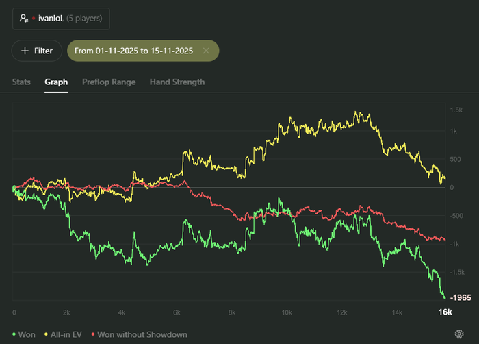Click the 16k x-axis marker
The height and width of the screenshot is (344, 479).
tap(444, 312)
